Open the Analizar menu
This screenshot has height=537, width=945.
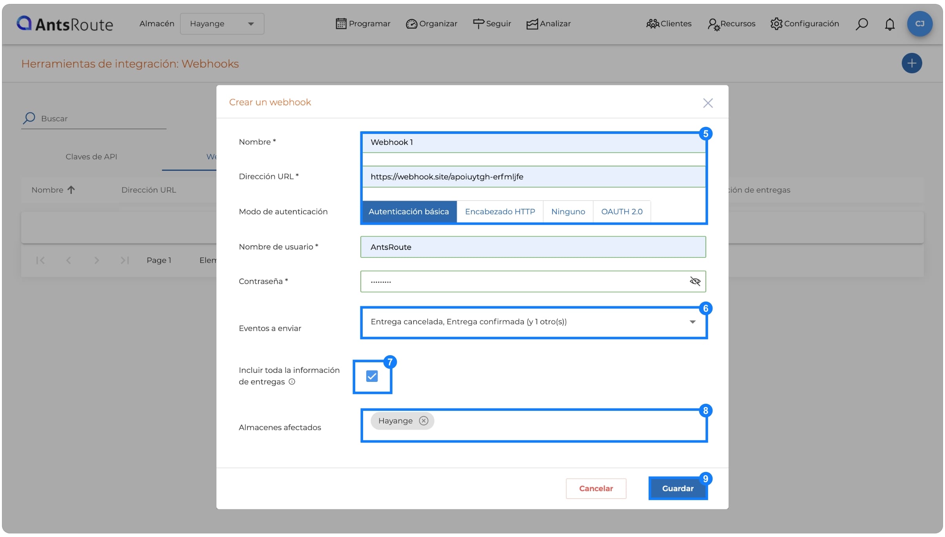click(549, 24)
